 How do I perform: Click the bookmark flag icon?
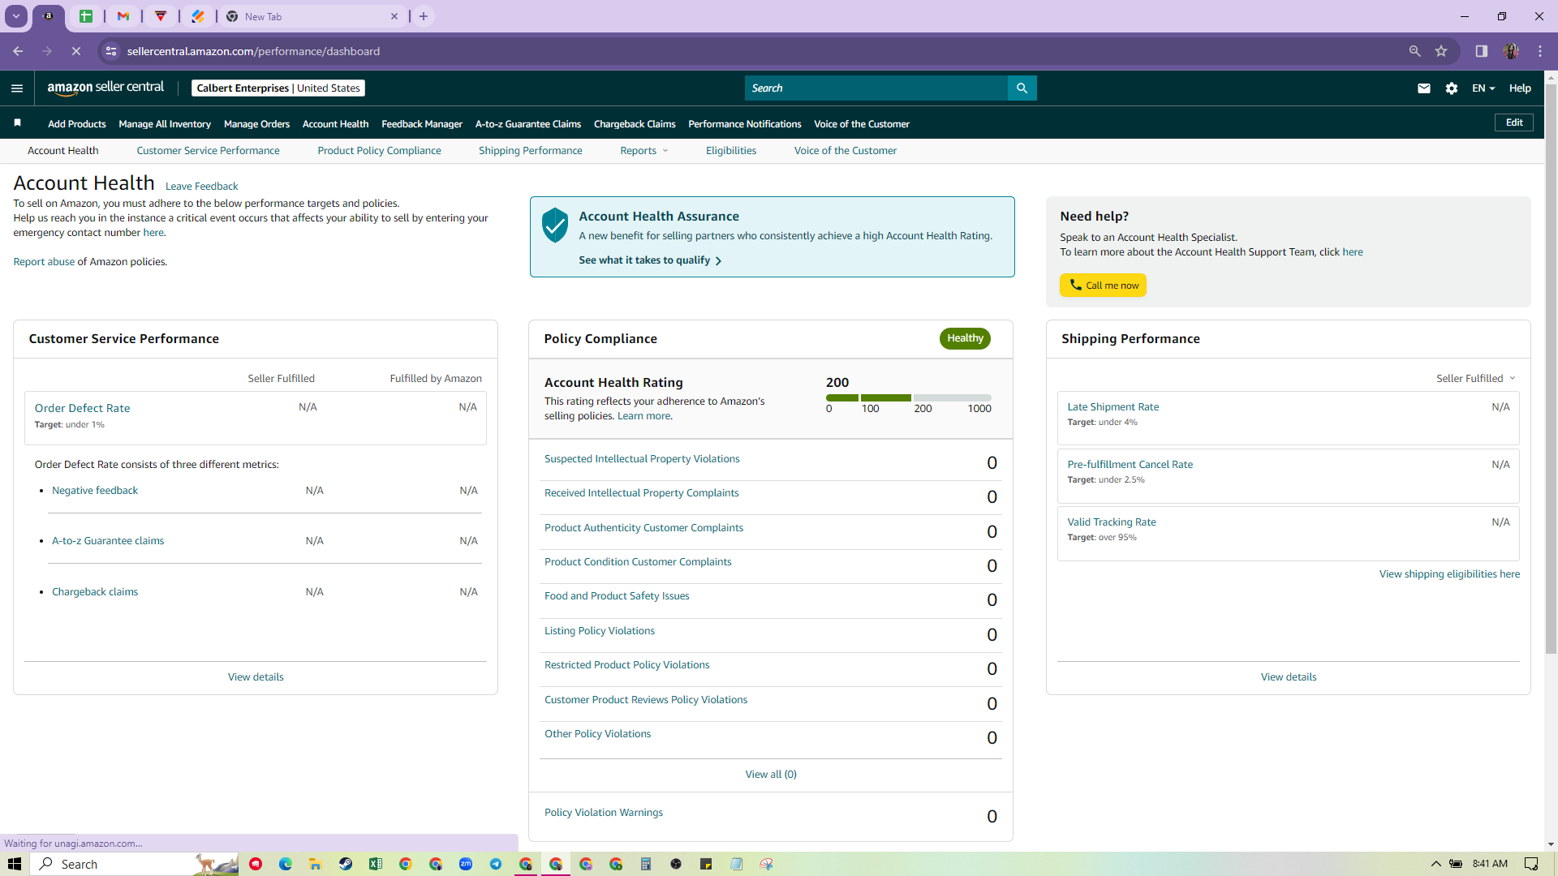(x=17, y=123)
